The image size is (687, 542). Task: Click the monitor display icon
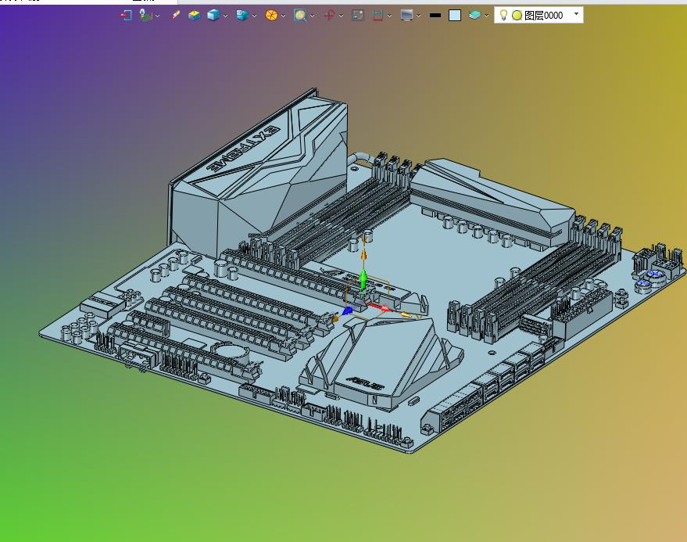[x=406, y=16]
